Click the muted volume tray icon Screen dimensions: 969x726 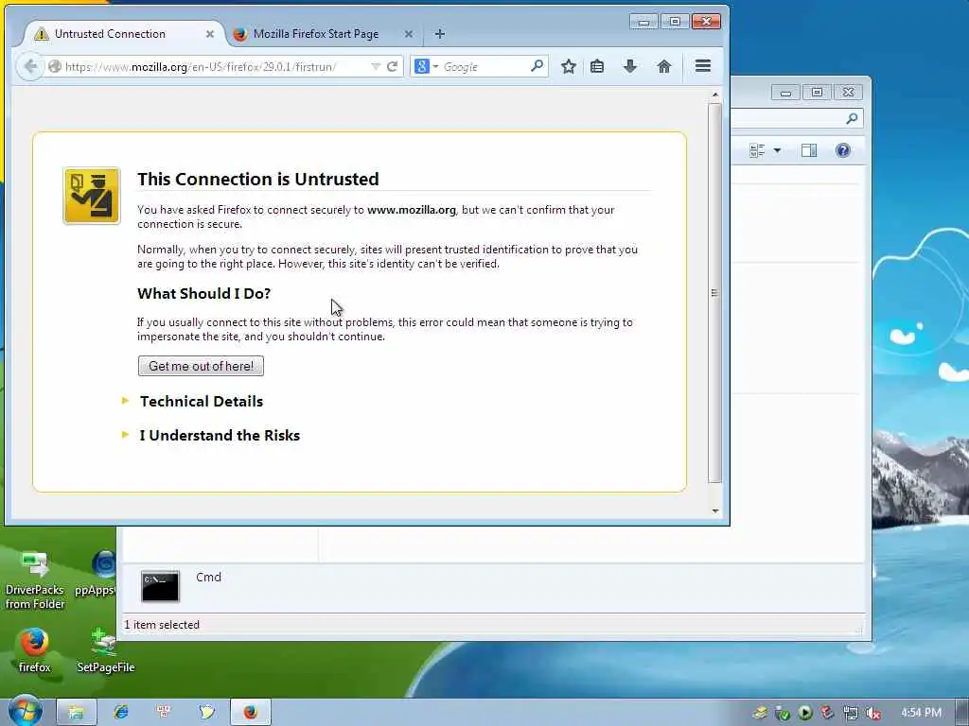click(x=873, y=713)
